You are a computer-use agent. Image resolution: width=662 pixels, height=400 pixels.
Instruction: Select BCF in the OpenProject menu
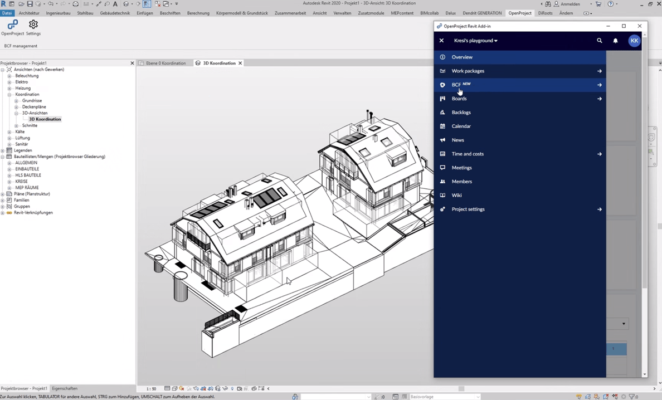pyautogui.click(x=457, y=85)
